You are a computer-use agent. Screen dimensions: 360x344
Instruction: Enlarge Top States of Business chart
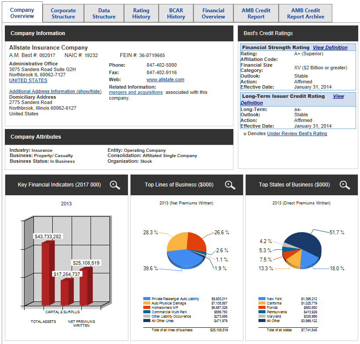tap(345, 185)
